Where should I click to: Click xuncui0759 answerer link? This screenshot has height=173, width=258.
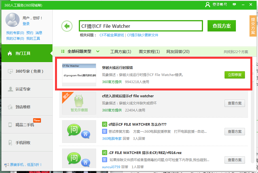tap(111, 167)
